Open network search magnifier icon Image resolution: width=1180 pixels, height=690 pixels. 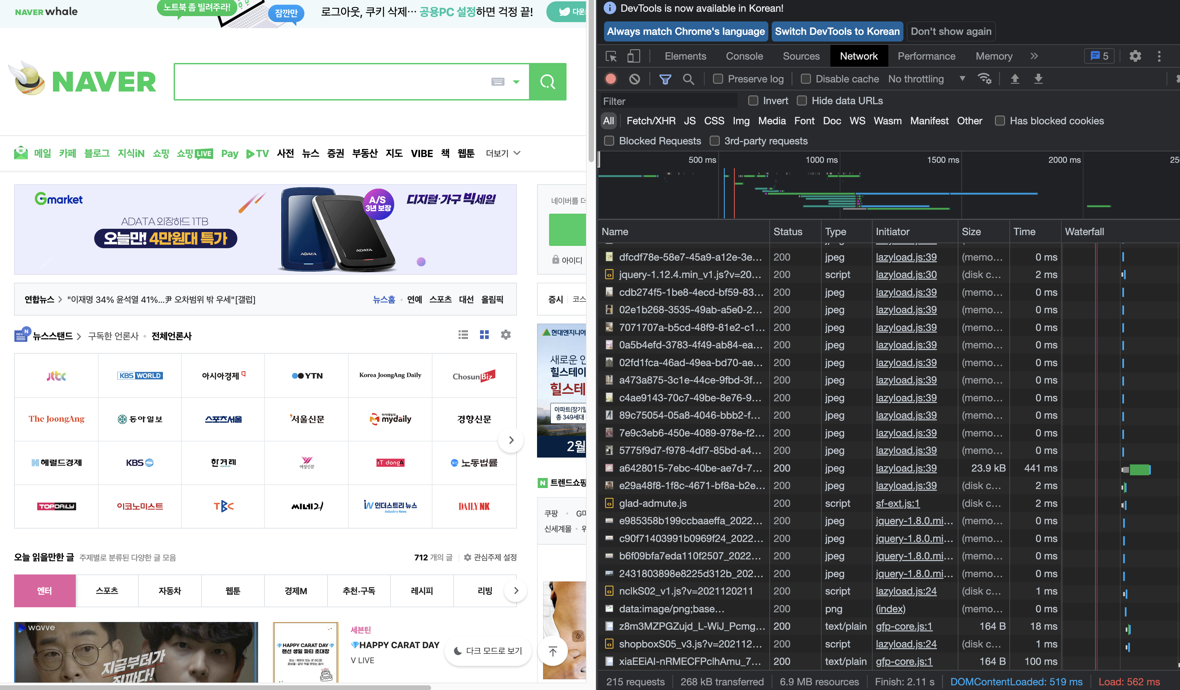click(x=688, y=79)
